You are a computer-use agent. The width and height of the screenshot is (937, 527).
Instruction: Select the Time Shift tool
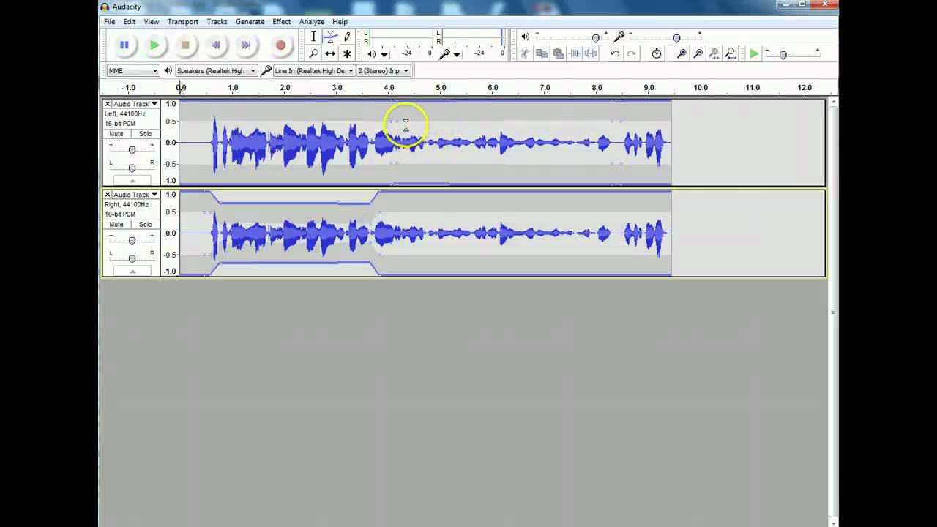[x=330, y=53]
